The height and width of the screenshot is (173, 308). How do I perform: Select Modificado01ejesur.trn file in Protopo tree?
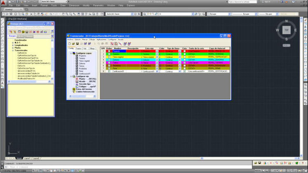point(26,78)
